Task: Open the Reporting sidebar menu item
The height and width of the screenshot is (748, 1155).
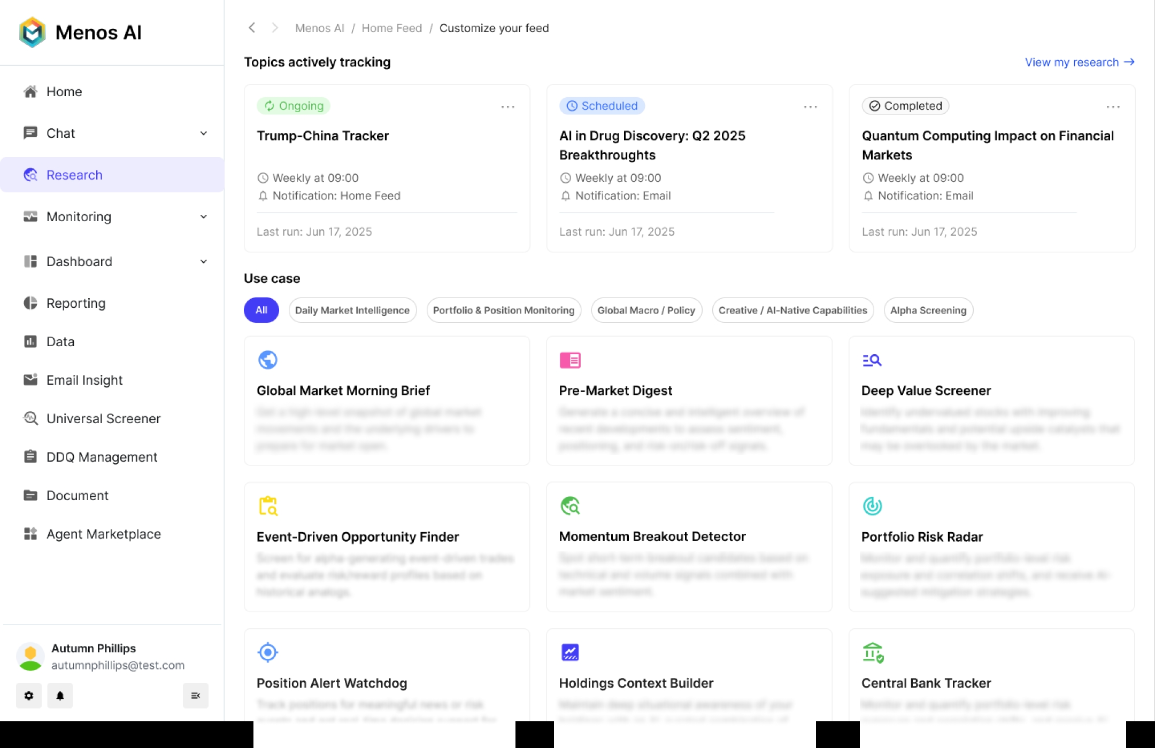Action: coord(76,303)
